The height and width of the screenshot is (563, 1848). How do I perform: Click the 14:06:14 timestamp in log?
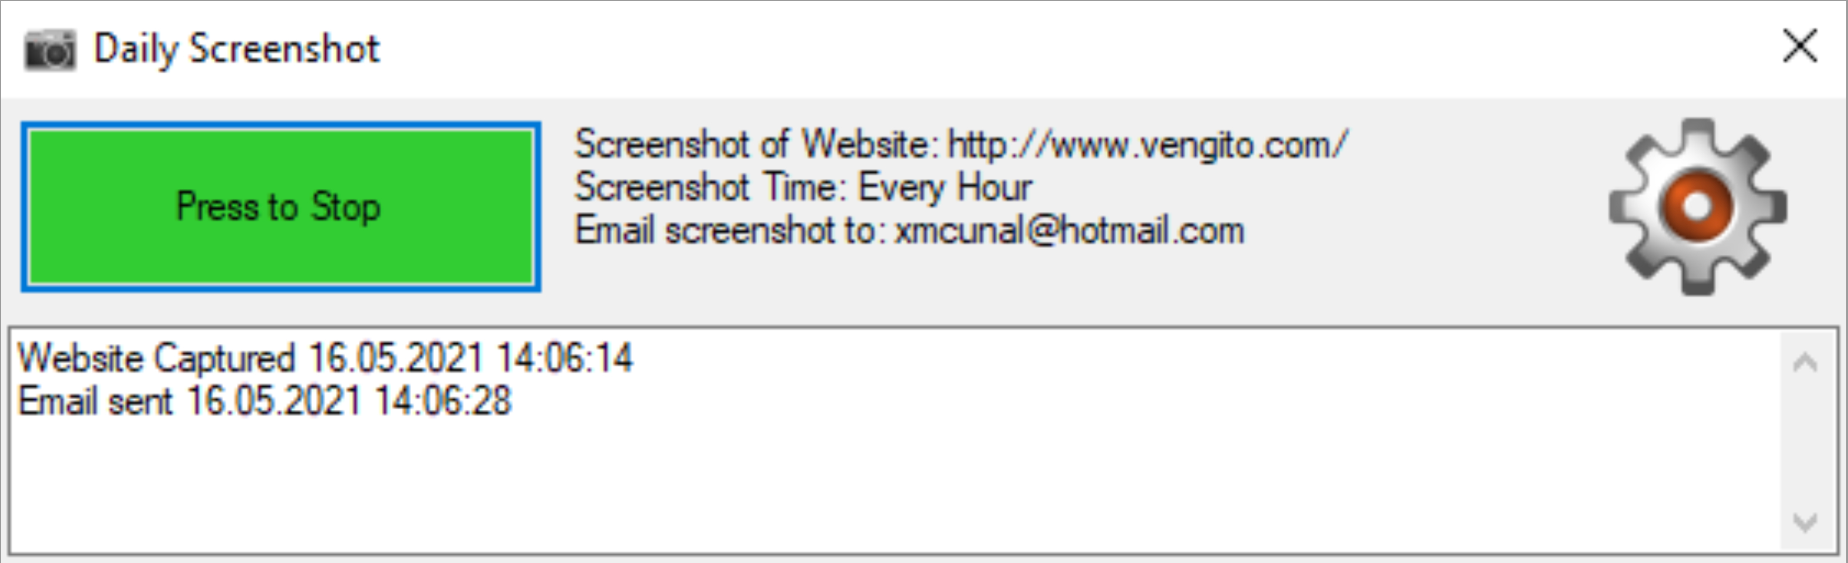coord(564,357)
